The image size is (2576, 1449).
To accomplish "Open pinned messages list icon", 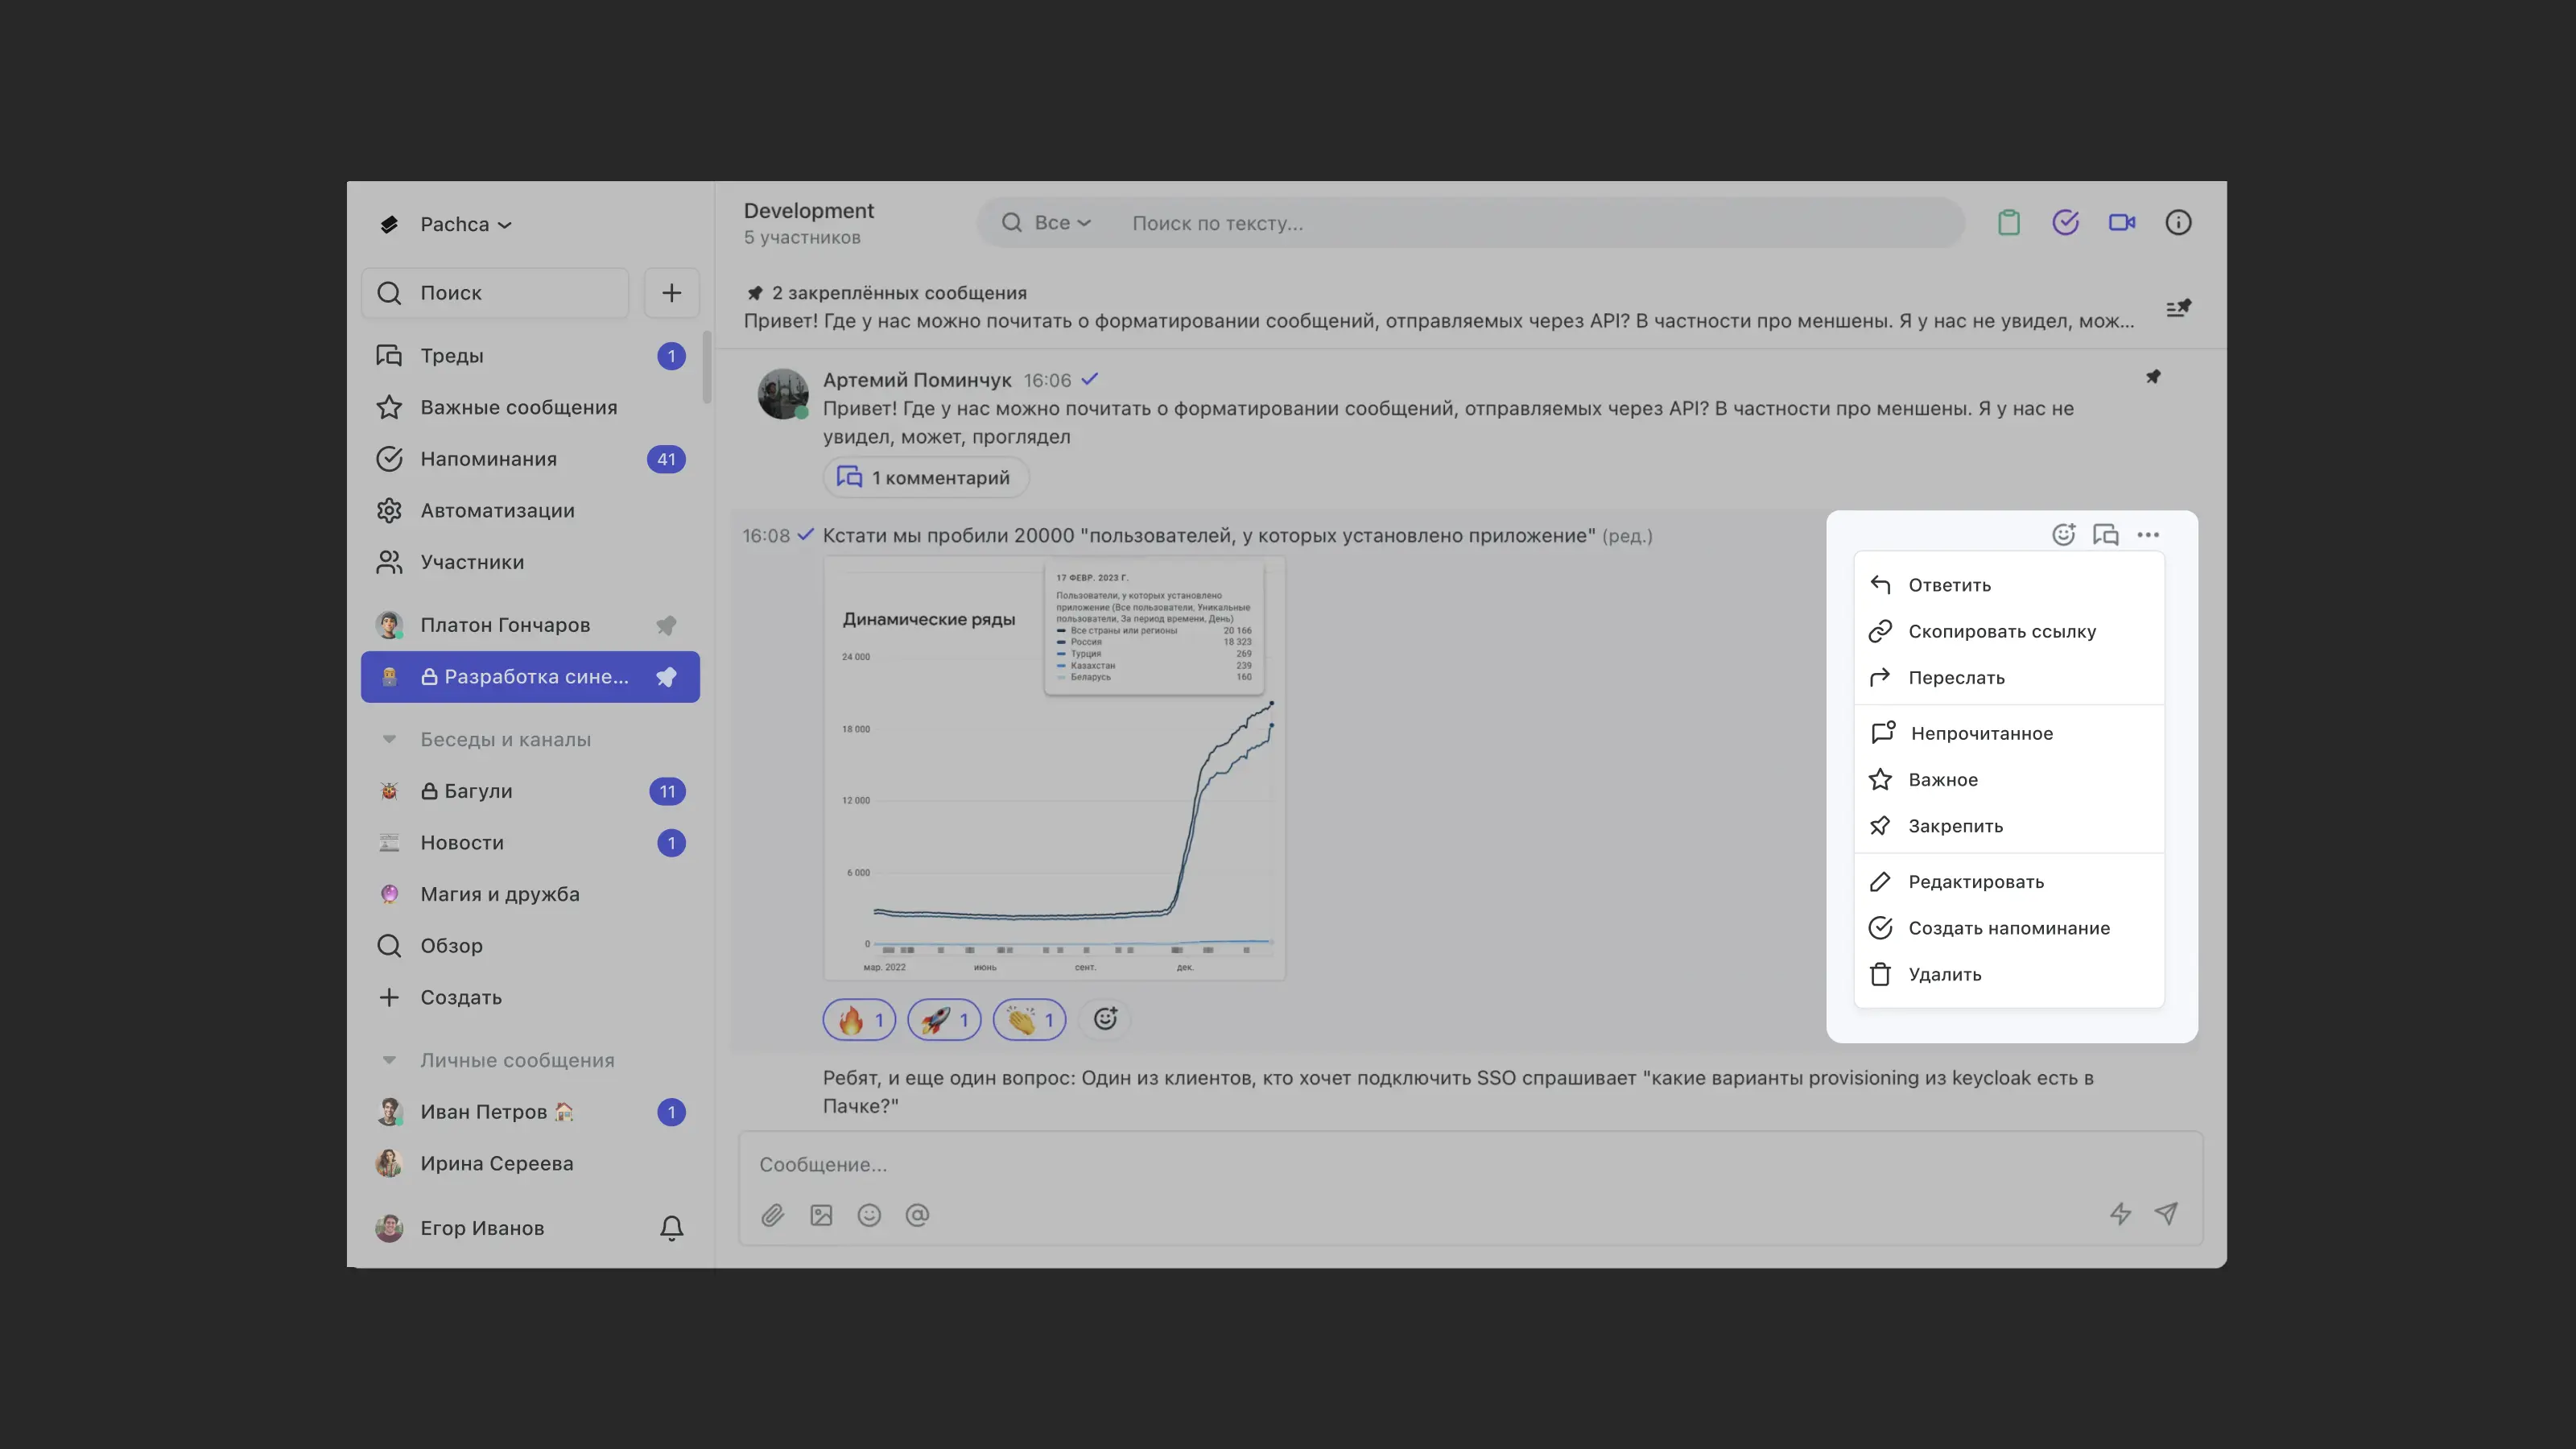I will click(2178, 308).
